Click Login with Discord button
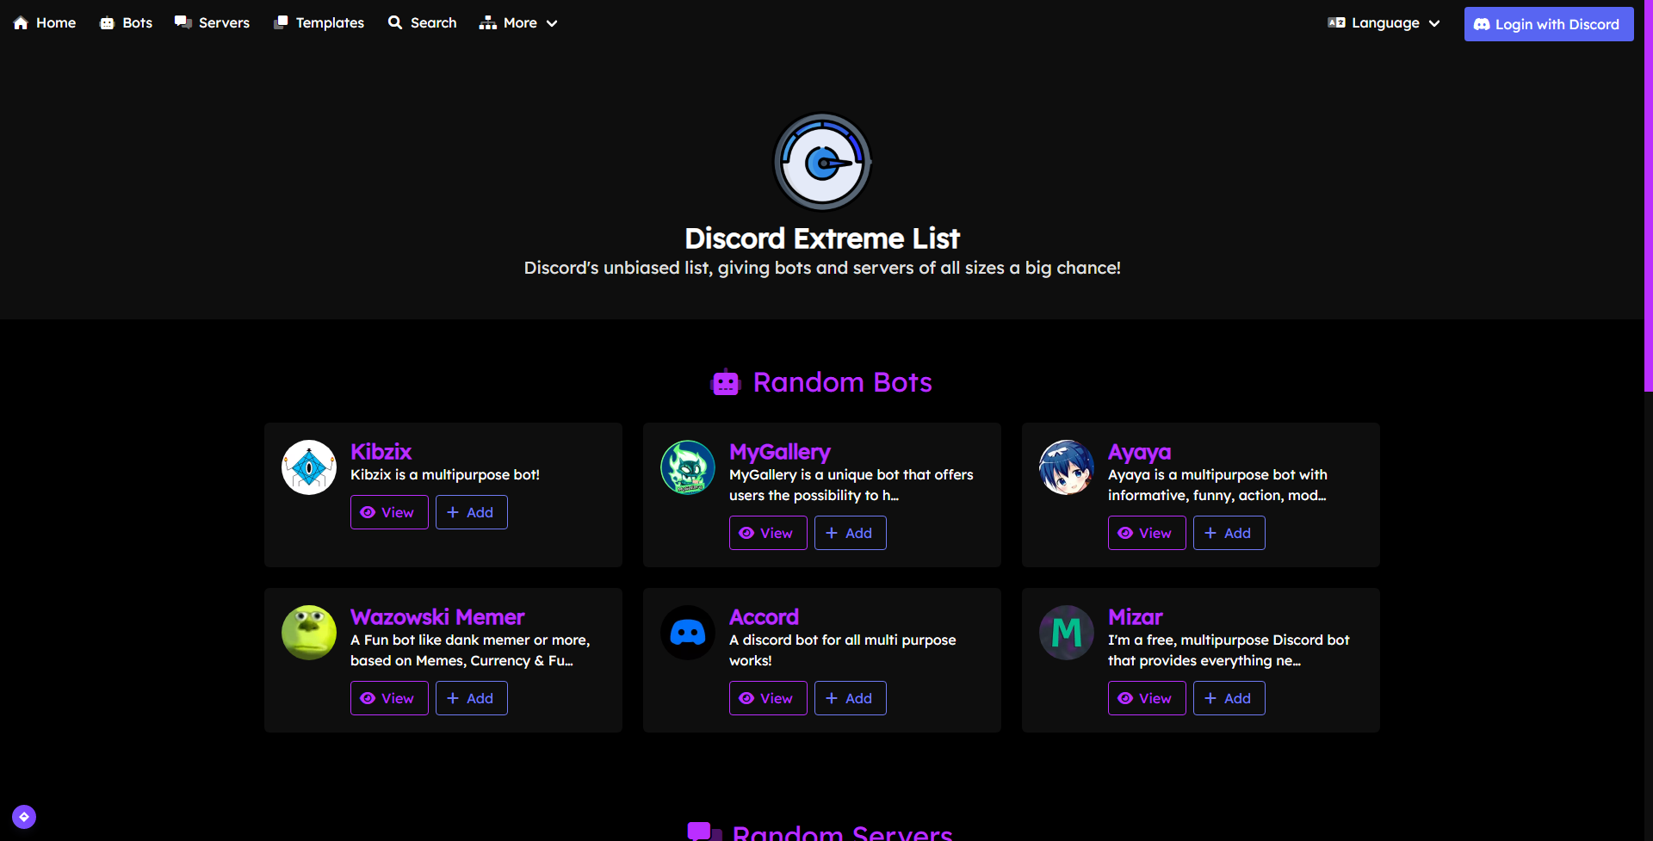This screenshot has width=1653, height=841. 1549,24
